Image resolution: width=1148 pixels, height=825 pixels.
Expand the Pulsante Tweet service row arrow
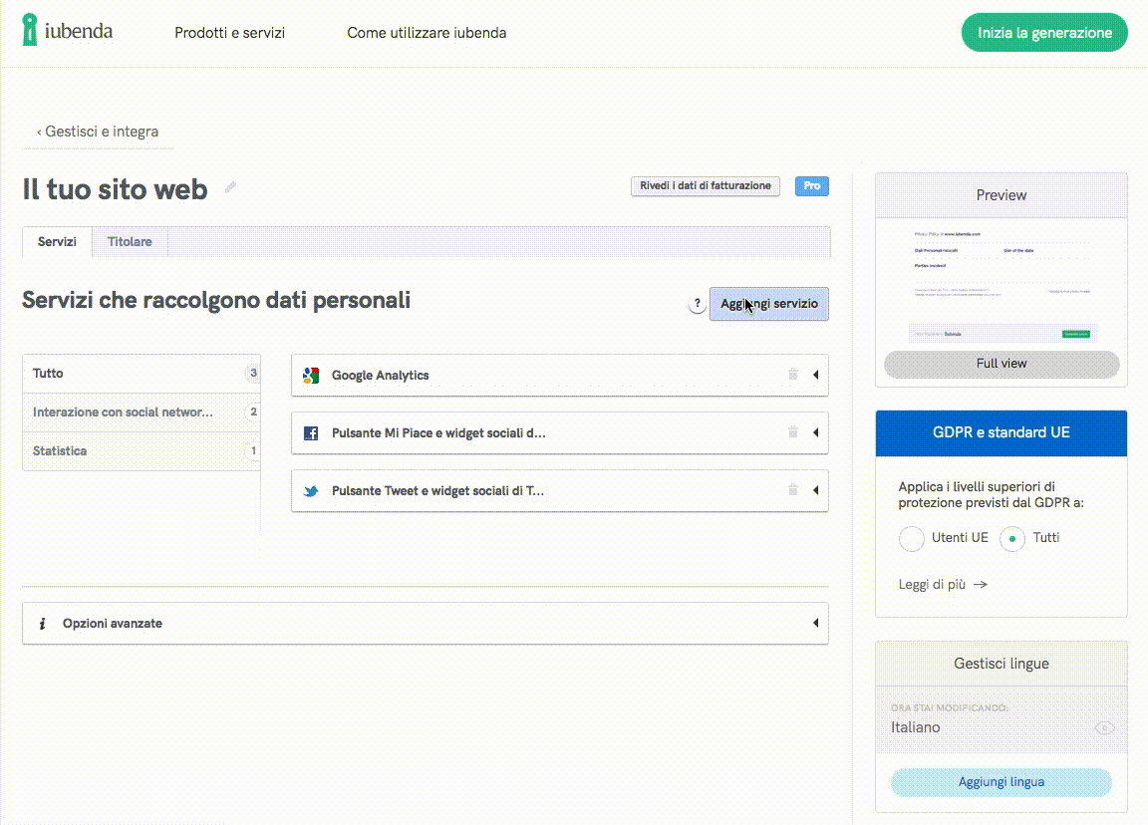(x=815, y=491)
